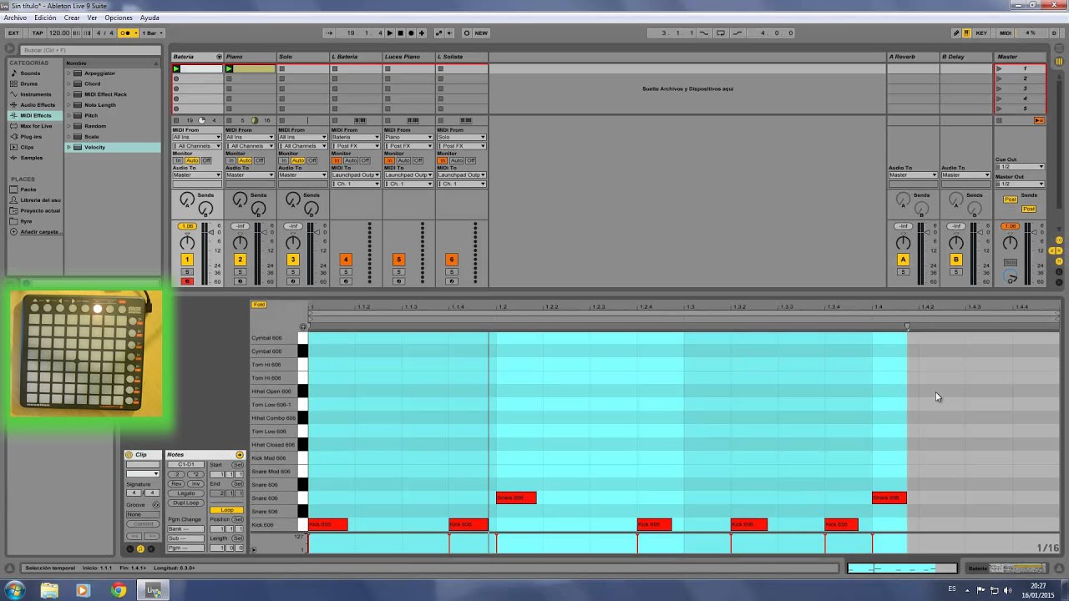
Task: Click the Arrangement Record button
Action: click(411, 33)
